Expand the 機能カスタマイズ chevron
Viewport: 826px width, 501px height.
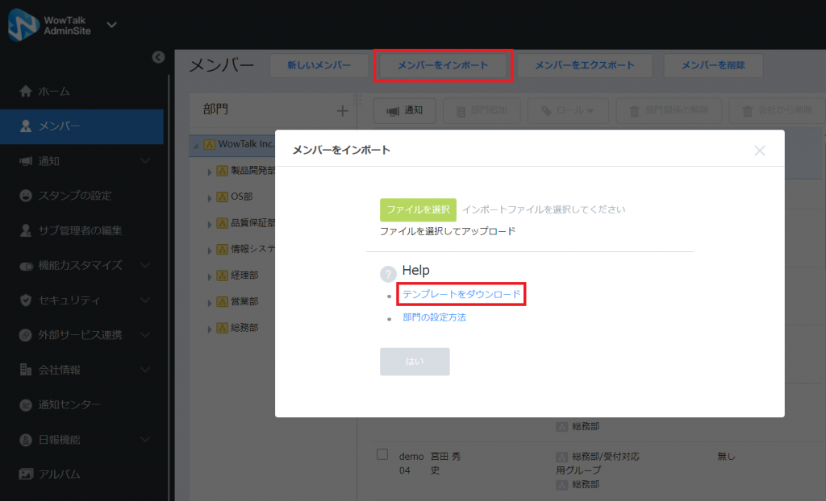(145, 265)
